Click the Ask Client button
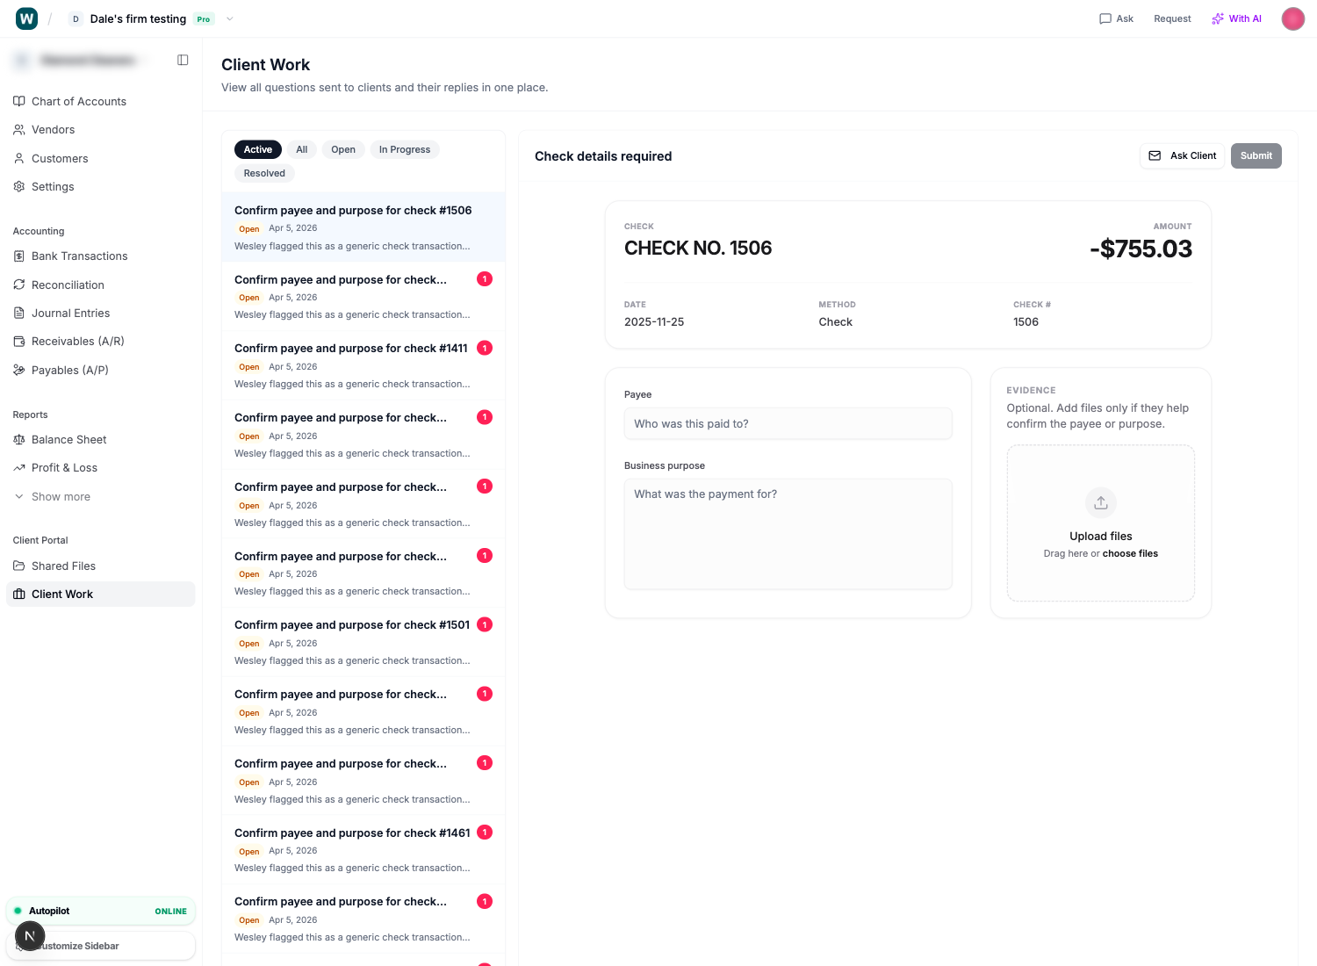The width and height of the screenshot is (1317, 966). 1182,155
